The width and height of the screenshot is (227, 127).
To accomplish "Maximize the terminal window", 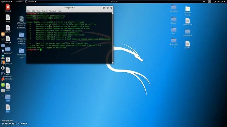I will pyautogui.click(x=107, y=8).
